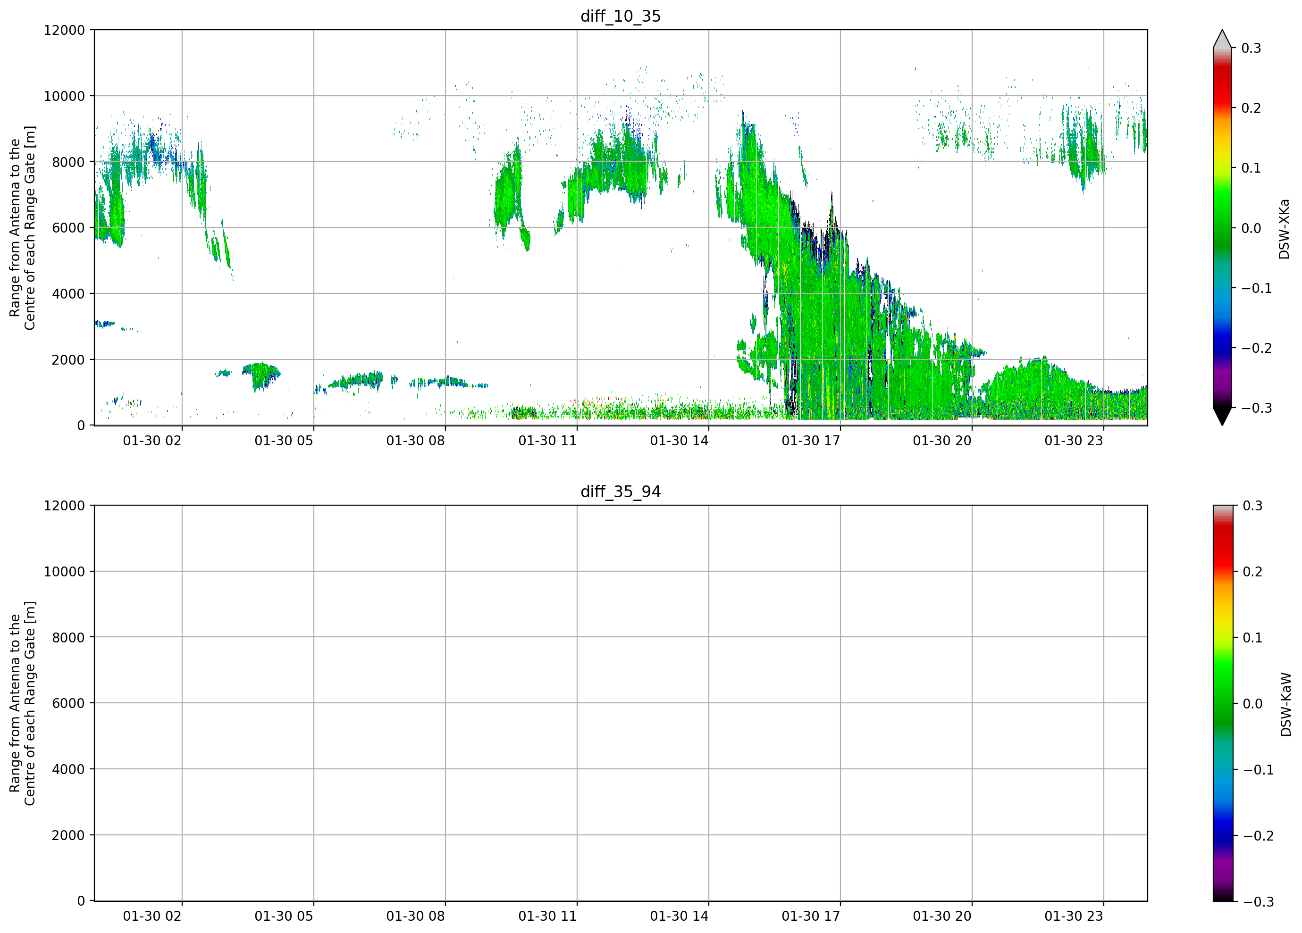Image resolution: width=1302 pixels, height=933 pixels.
Task: Click the '01-30 08' tick label under diff_35_94
Action: point(416,916)
